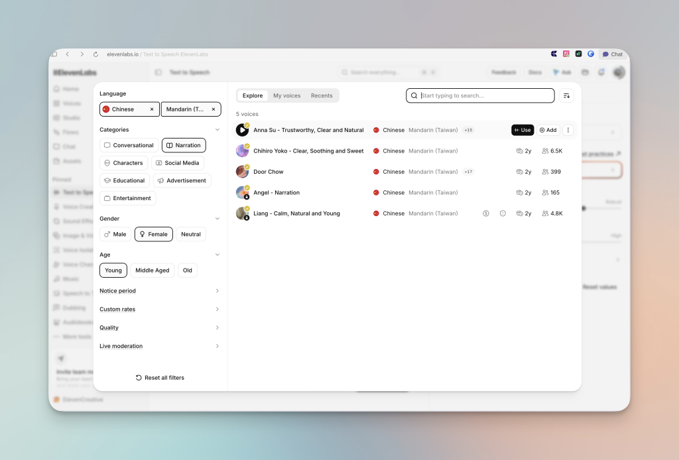Image resolution: width=679 pixels, height=460 pixels.
Task: Click the dollar icon on Liang's row
Action: point(486,213)
